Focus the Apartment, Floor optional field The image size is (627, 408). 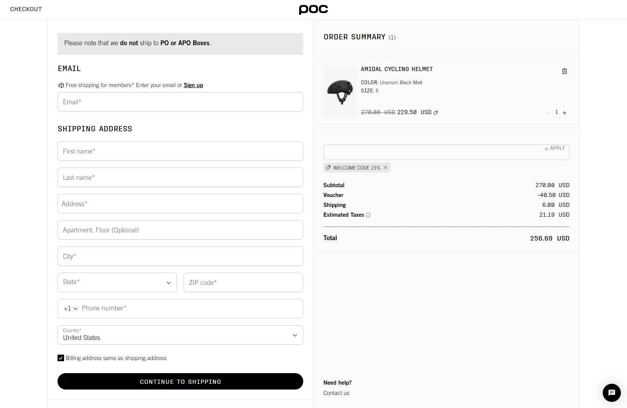tap(180, 230)
